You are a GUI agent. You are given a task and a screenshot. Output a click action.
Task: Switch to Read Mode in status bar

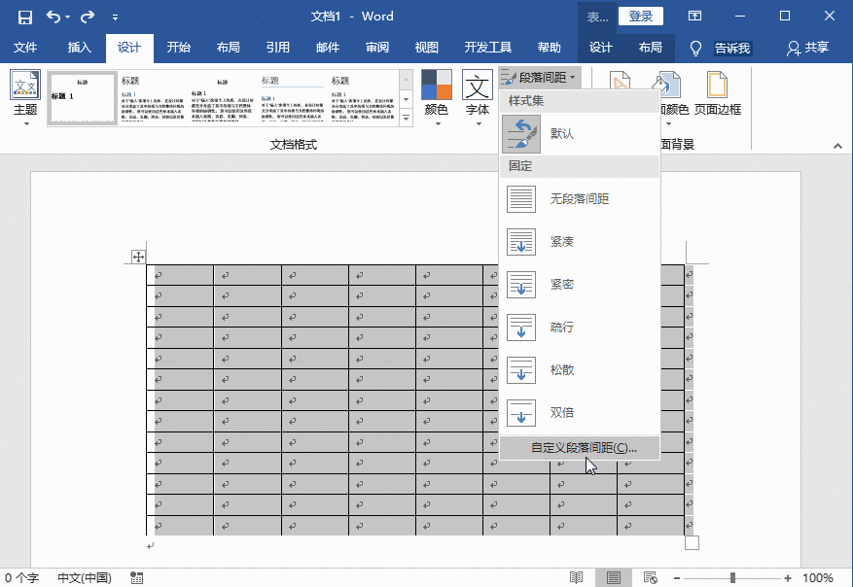pos(576,576)
